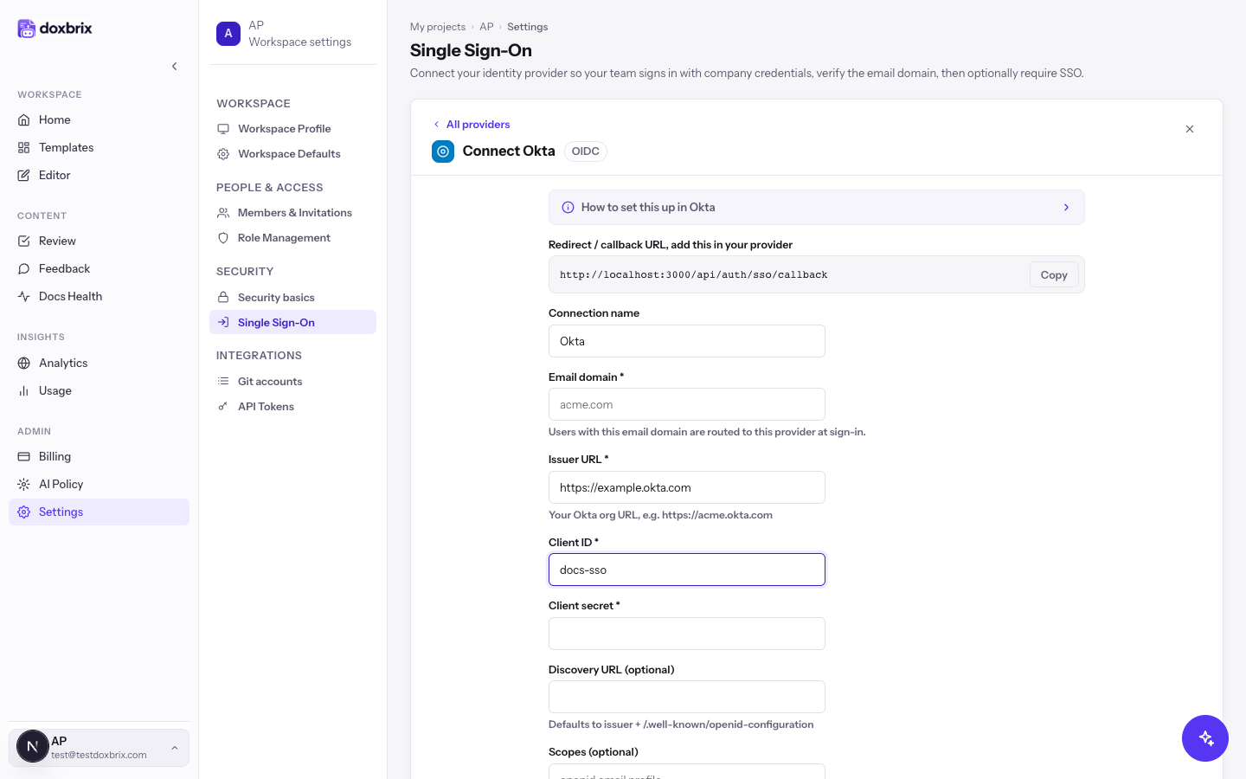
Task: Click the Workspace Profile monitor icon
Action: 223,128
